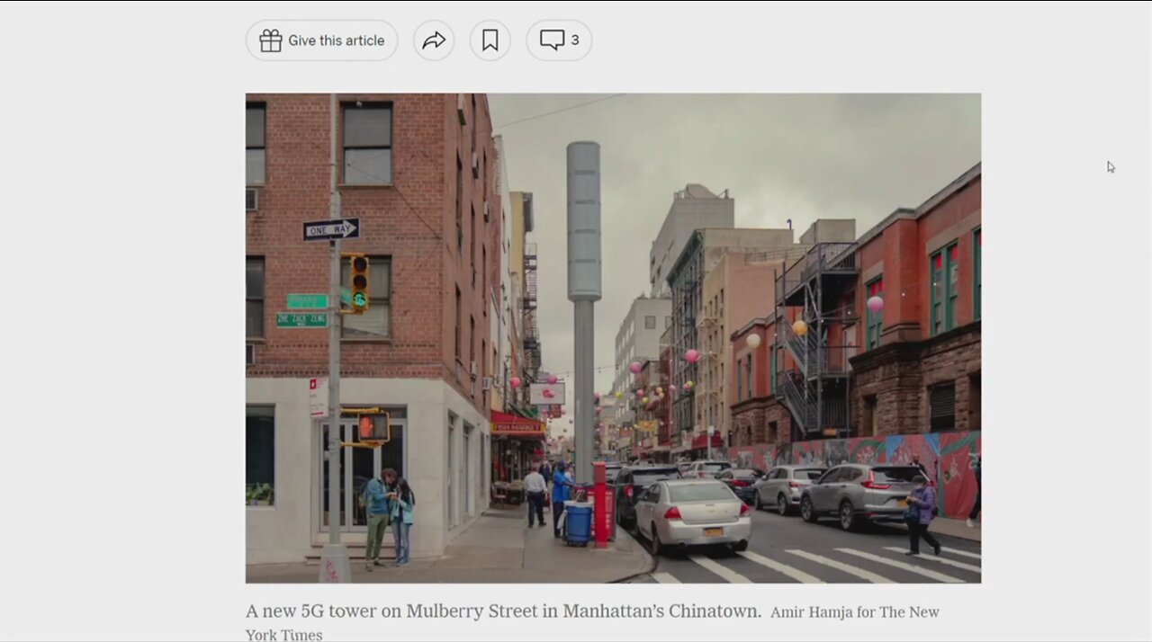Click the Give this article button
1152x642 pixels.
point(321,40)
